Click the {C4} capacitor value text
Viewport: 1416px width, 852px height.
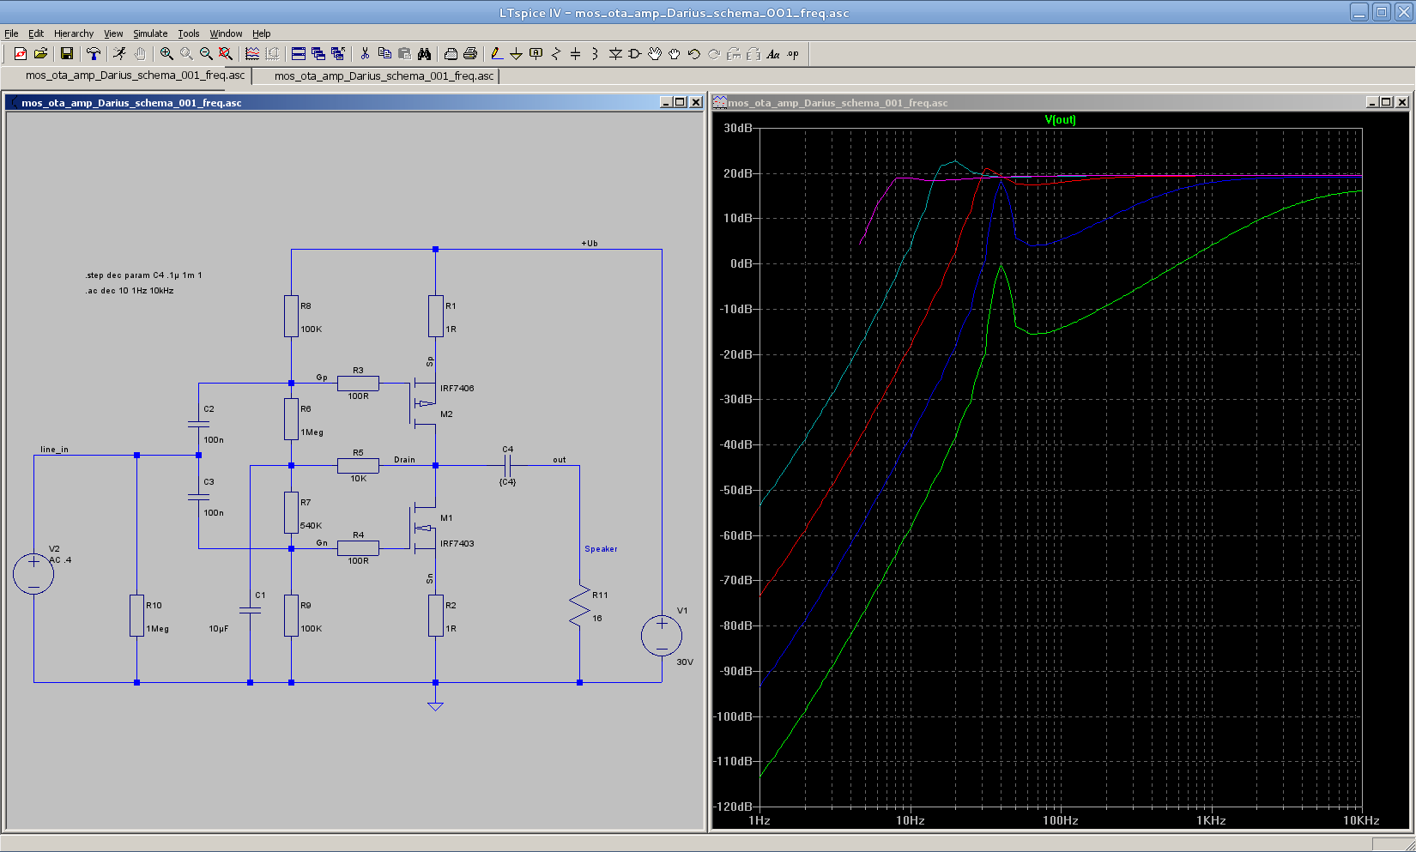[x=507, y=482]
